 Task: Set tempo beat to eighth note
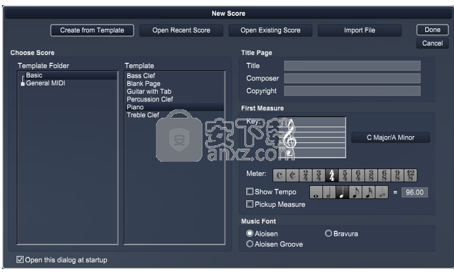point(355,192)
